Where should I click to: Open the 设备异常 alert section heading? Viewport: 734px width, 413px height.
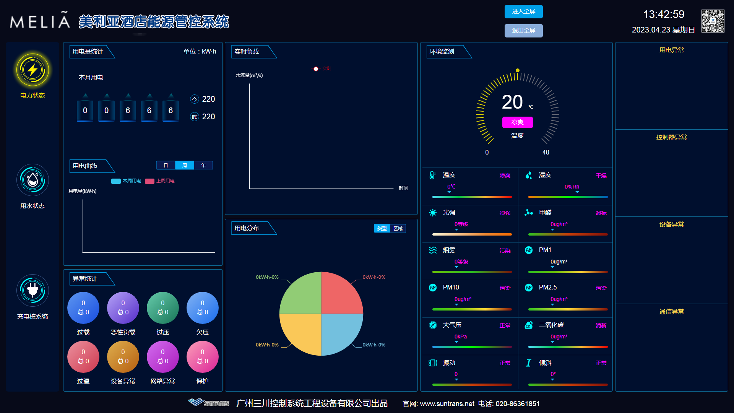672,224
